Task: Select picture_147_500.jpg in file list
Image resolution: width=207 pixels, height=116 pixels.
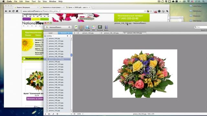Action: click(x=56, y=72)
